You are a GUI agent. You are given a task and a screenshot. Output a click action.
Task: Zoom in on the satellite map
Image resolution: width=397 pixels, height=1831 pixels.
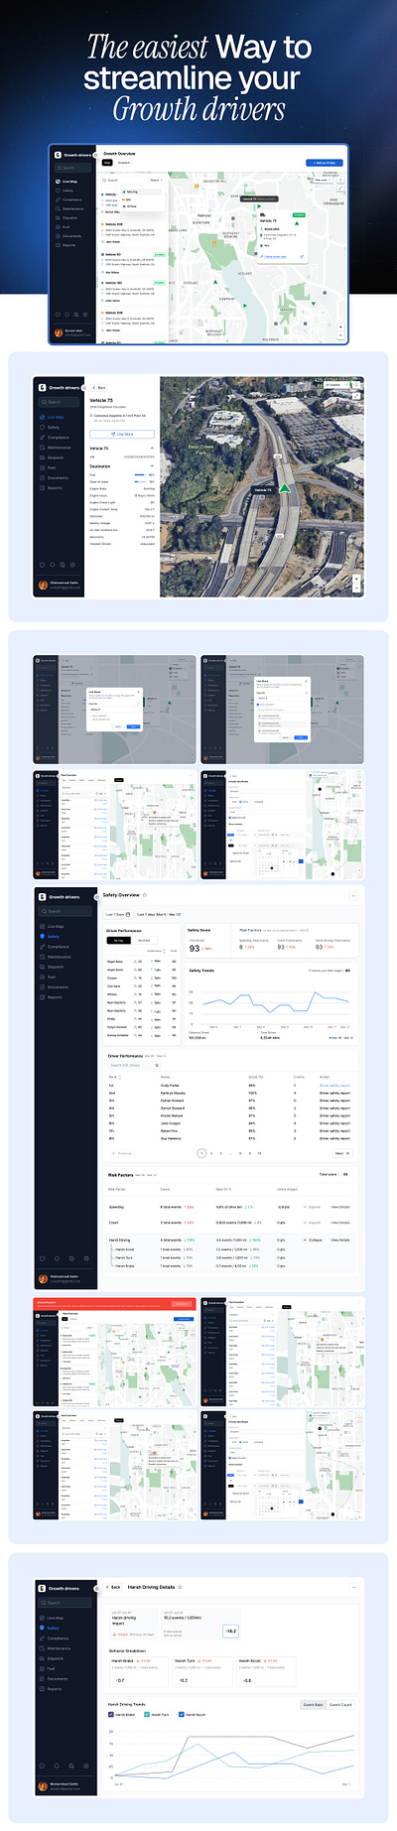click(354, 581)
